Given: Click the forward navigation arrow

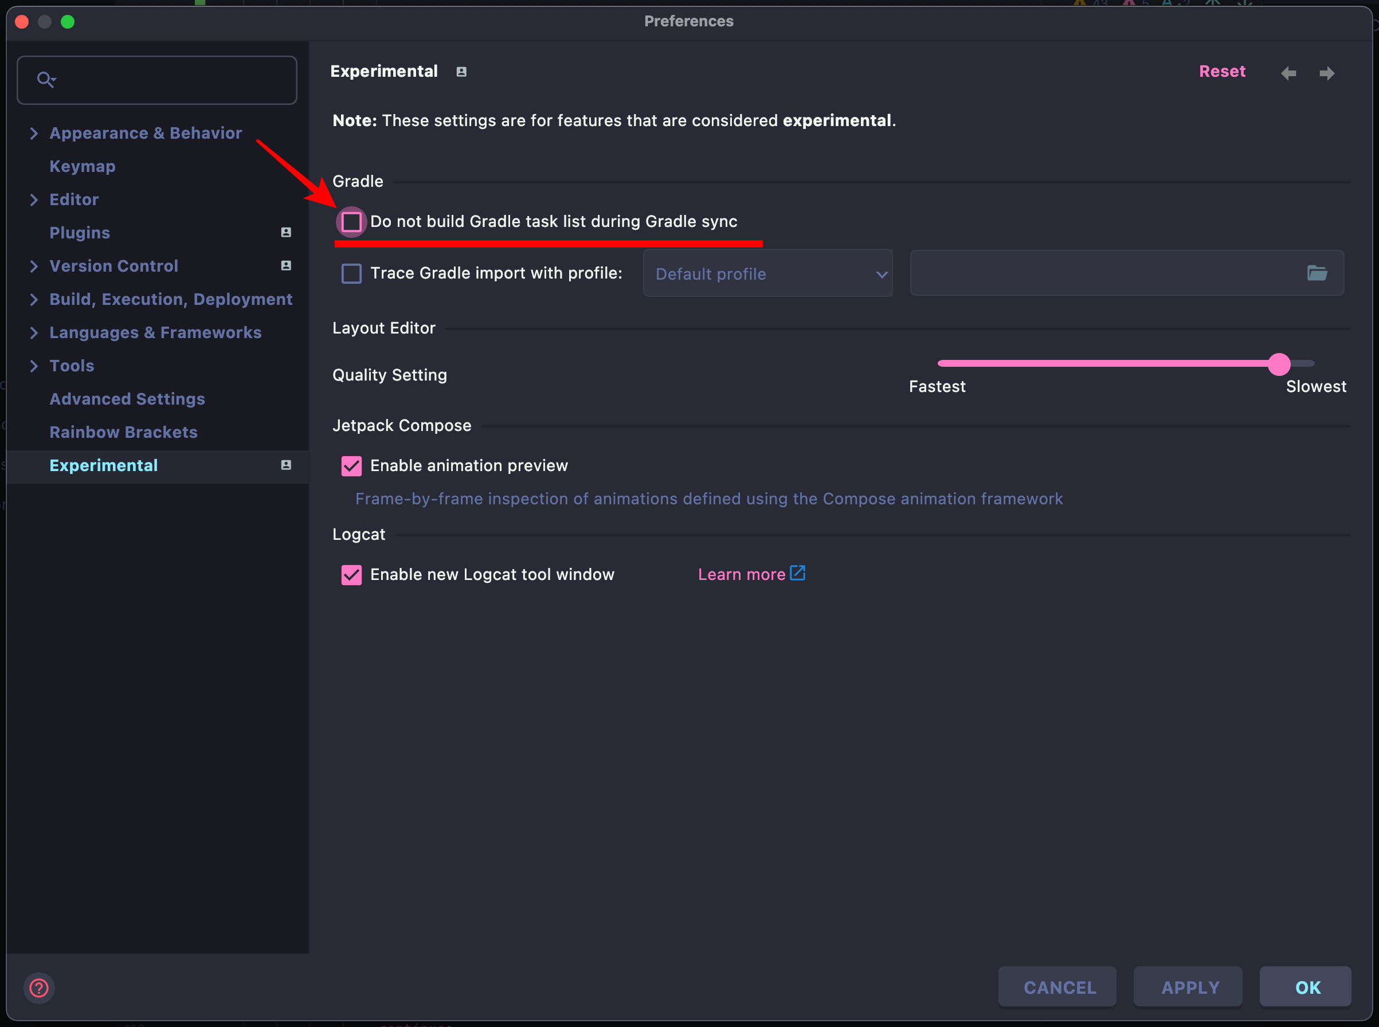Looking at the screenshot, I should [x=1327, y=73].
